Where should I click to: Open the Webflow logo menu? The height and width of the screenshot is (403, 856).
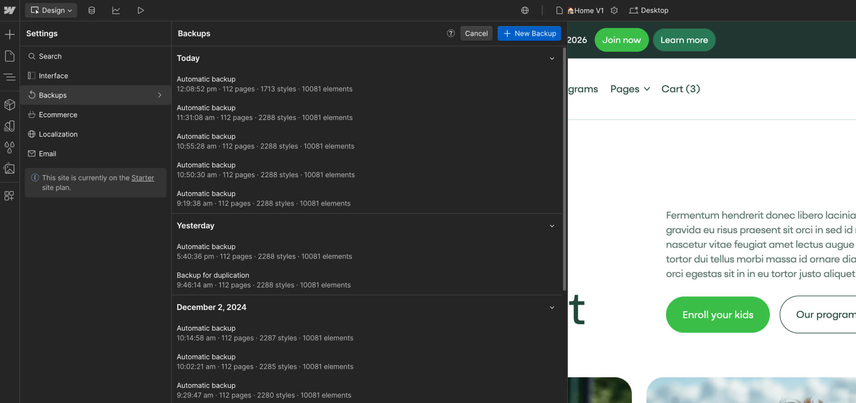click(x=10, y=10)
